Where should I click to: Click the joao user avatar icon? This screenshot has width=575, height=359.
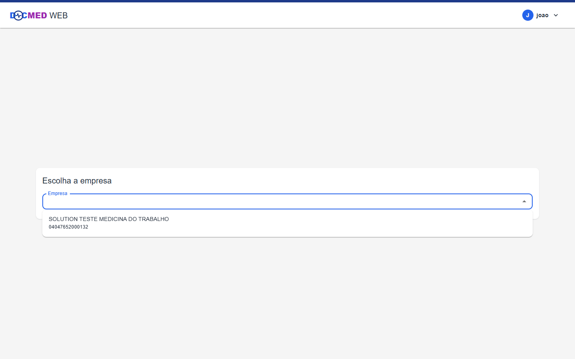coord(527,15)
